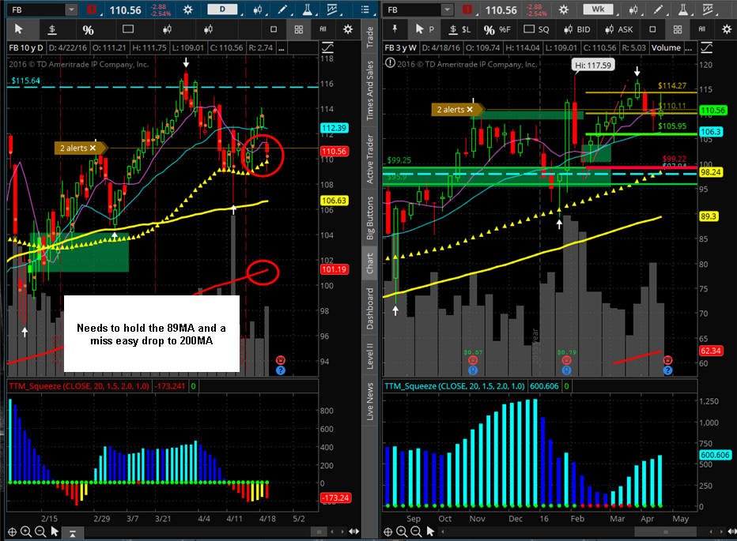Image resolution: width=737 pixels, height=541 pixels.
Task: Click the red earnings phone marker on left chart
Action: click(281, 360)
